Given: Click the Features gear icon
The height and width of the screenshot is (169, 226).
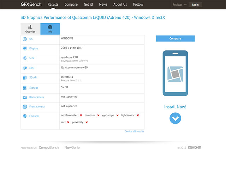Looking at the screenshot, I should pyautogui.click(x=25, y=116).
